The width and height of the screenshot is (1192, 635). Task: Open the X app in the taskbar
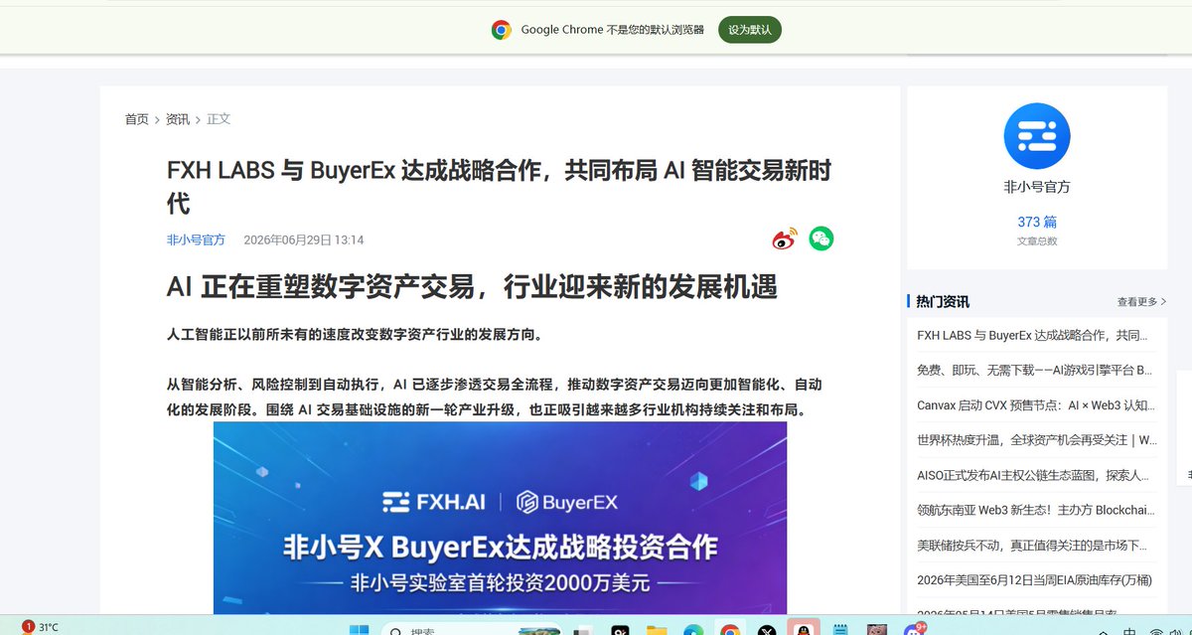pos(766,631)
